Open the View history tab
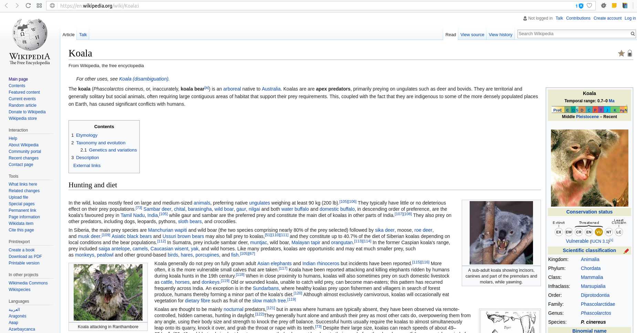 pyautogui.click(x=500, y=34)
